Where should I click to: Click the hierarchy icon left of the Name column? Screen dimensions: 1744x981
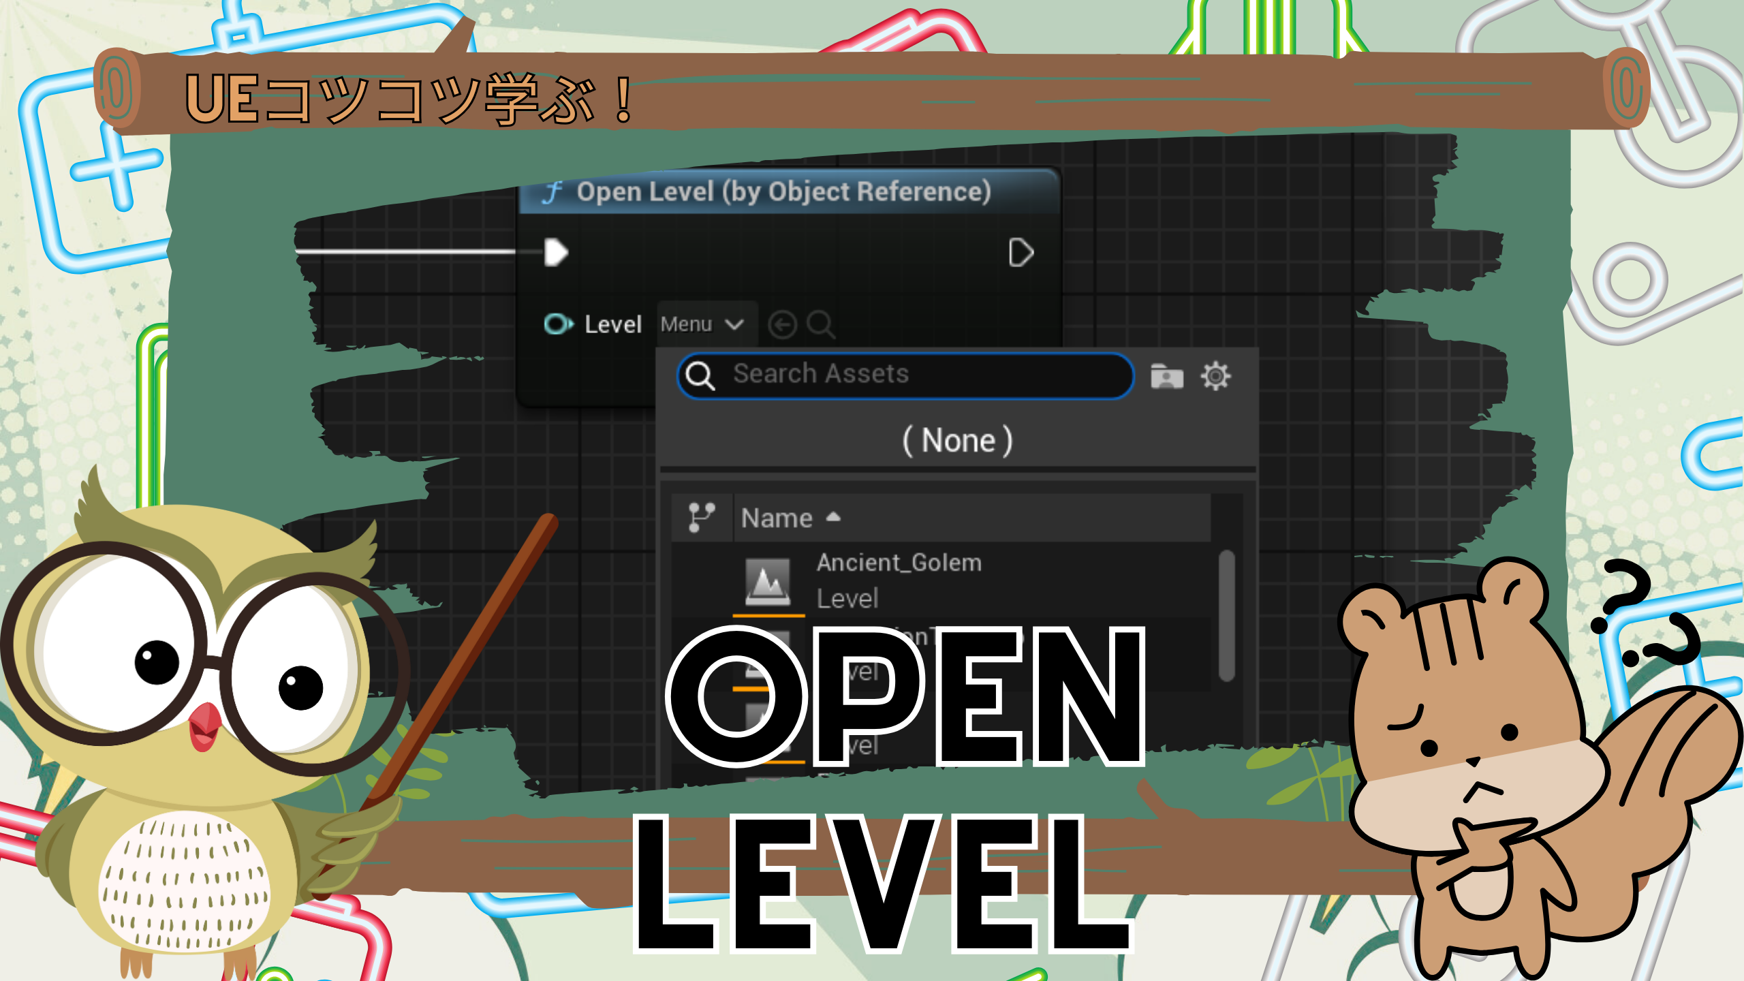[x=702, y=517]
